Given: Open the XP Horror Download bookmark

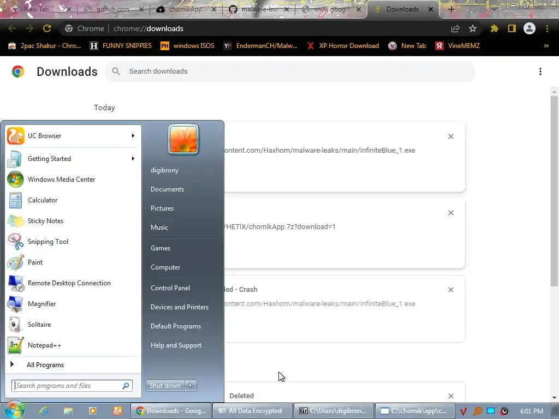Looking at the screenshot, I should click(x=343, y=46).
